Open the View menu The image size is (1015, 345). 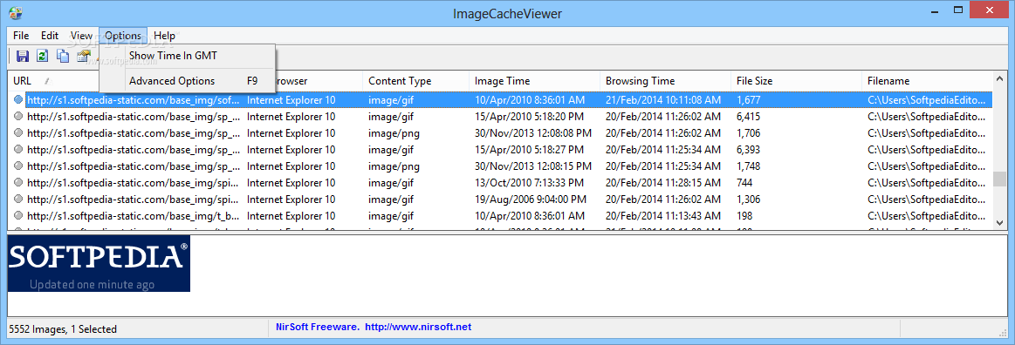pos(81,36)
